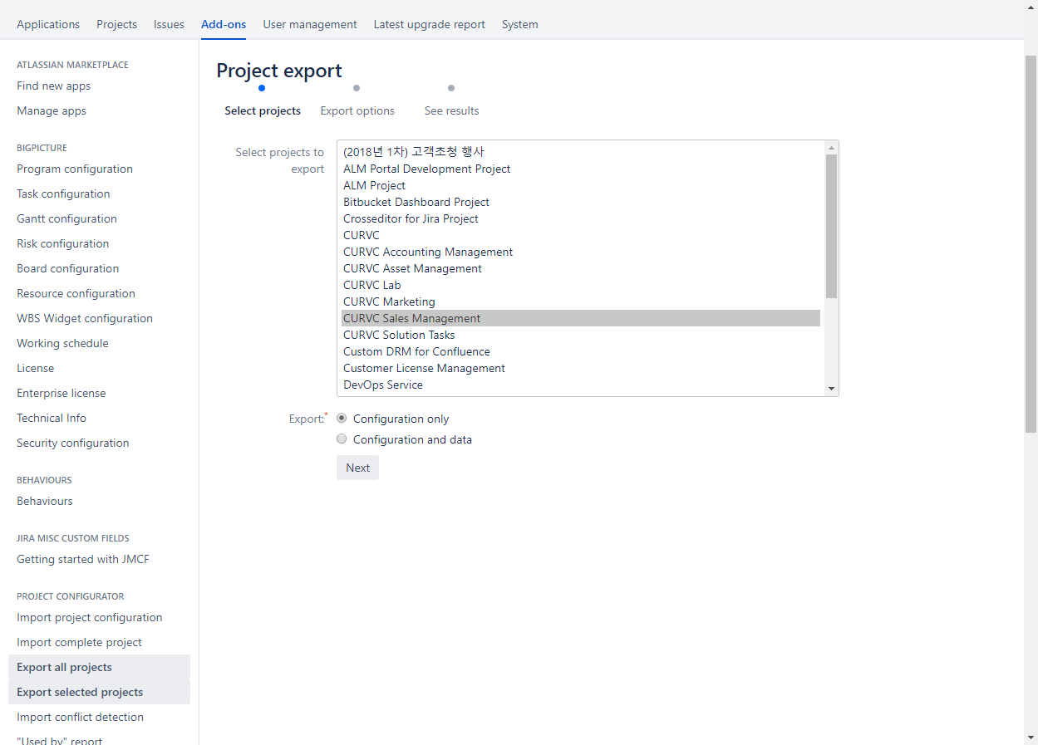The image size is (1038, 745).
Task: Open Risk configuration
Action: point(63,243)
